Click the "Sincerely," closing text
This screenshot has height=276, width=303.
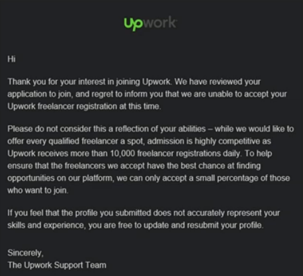coord(26,253)
